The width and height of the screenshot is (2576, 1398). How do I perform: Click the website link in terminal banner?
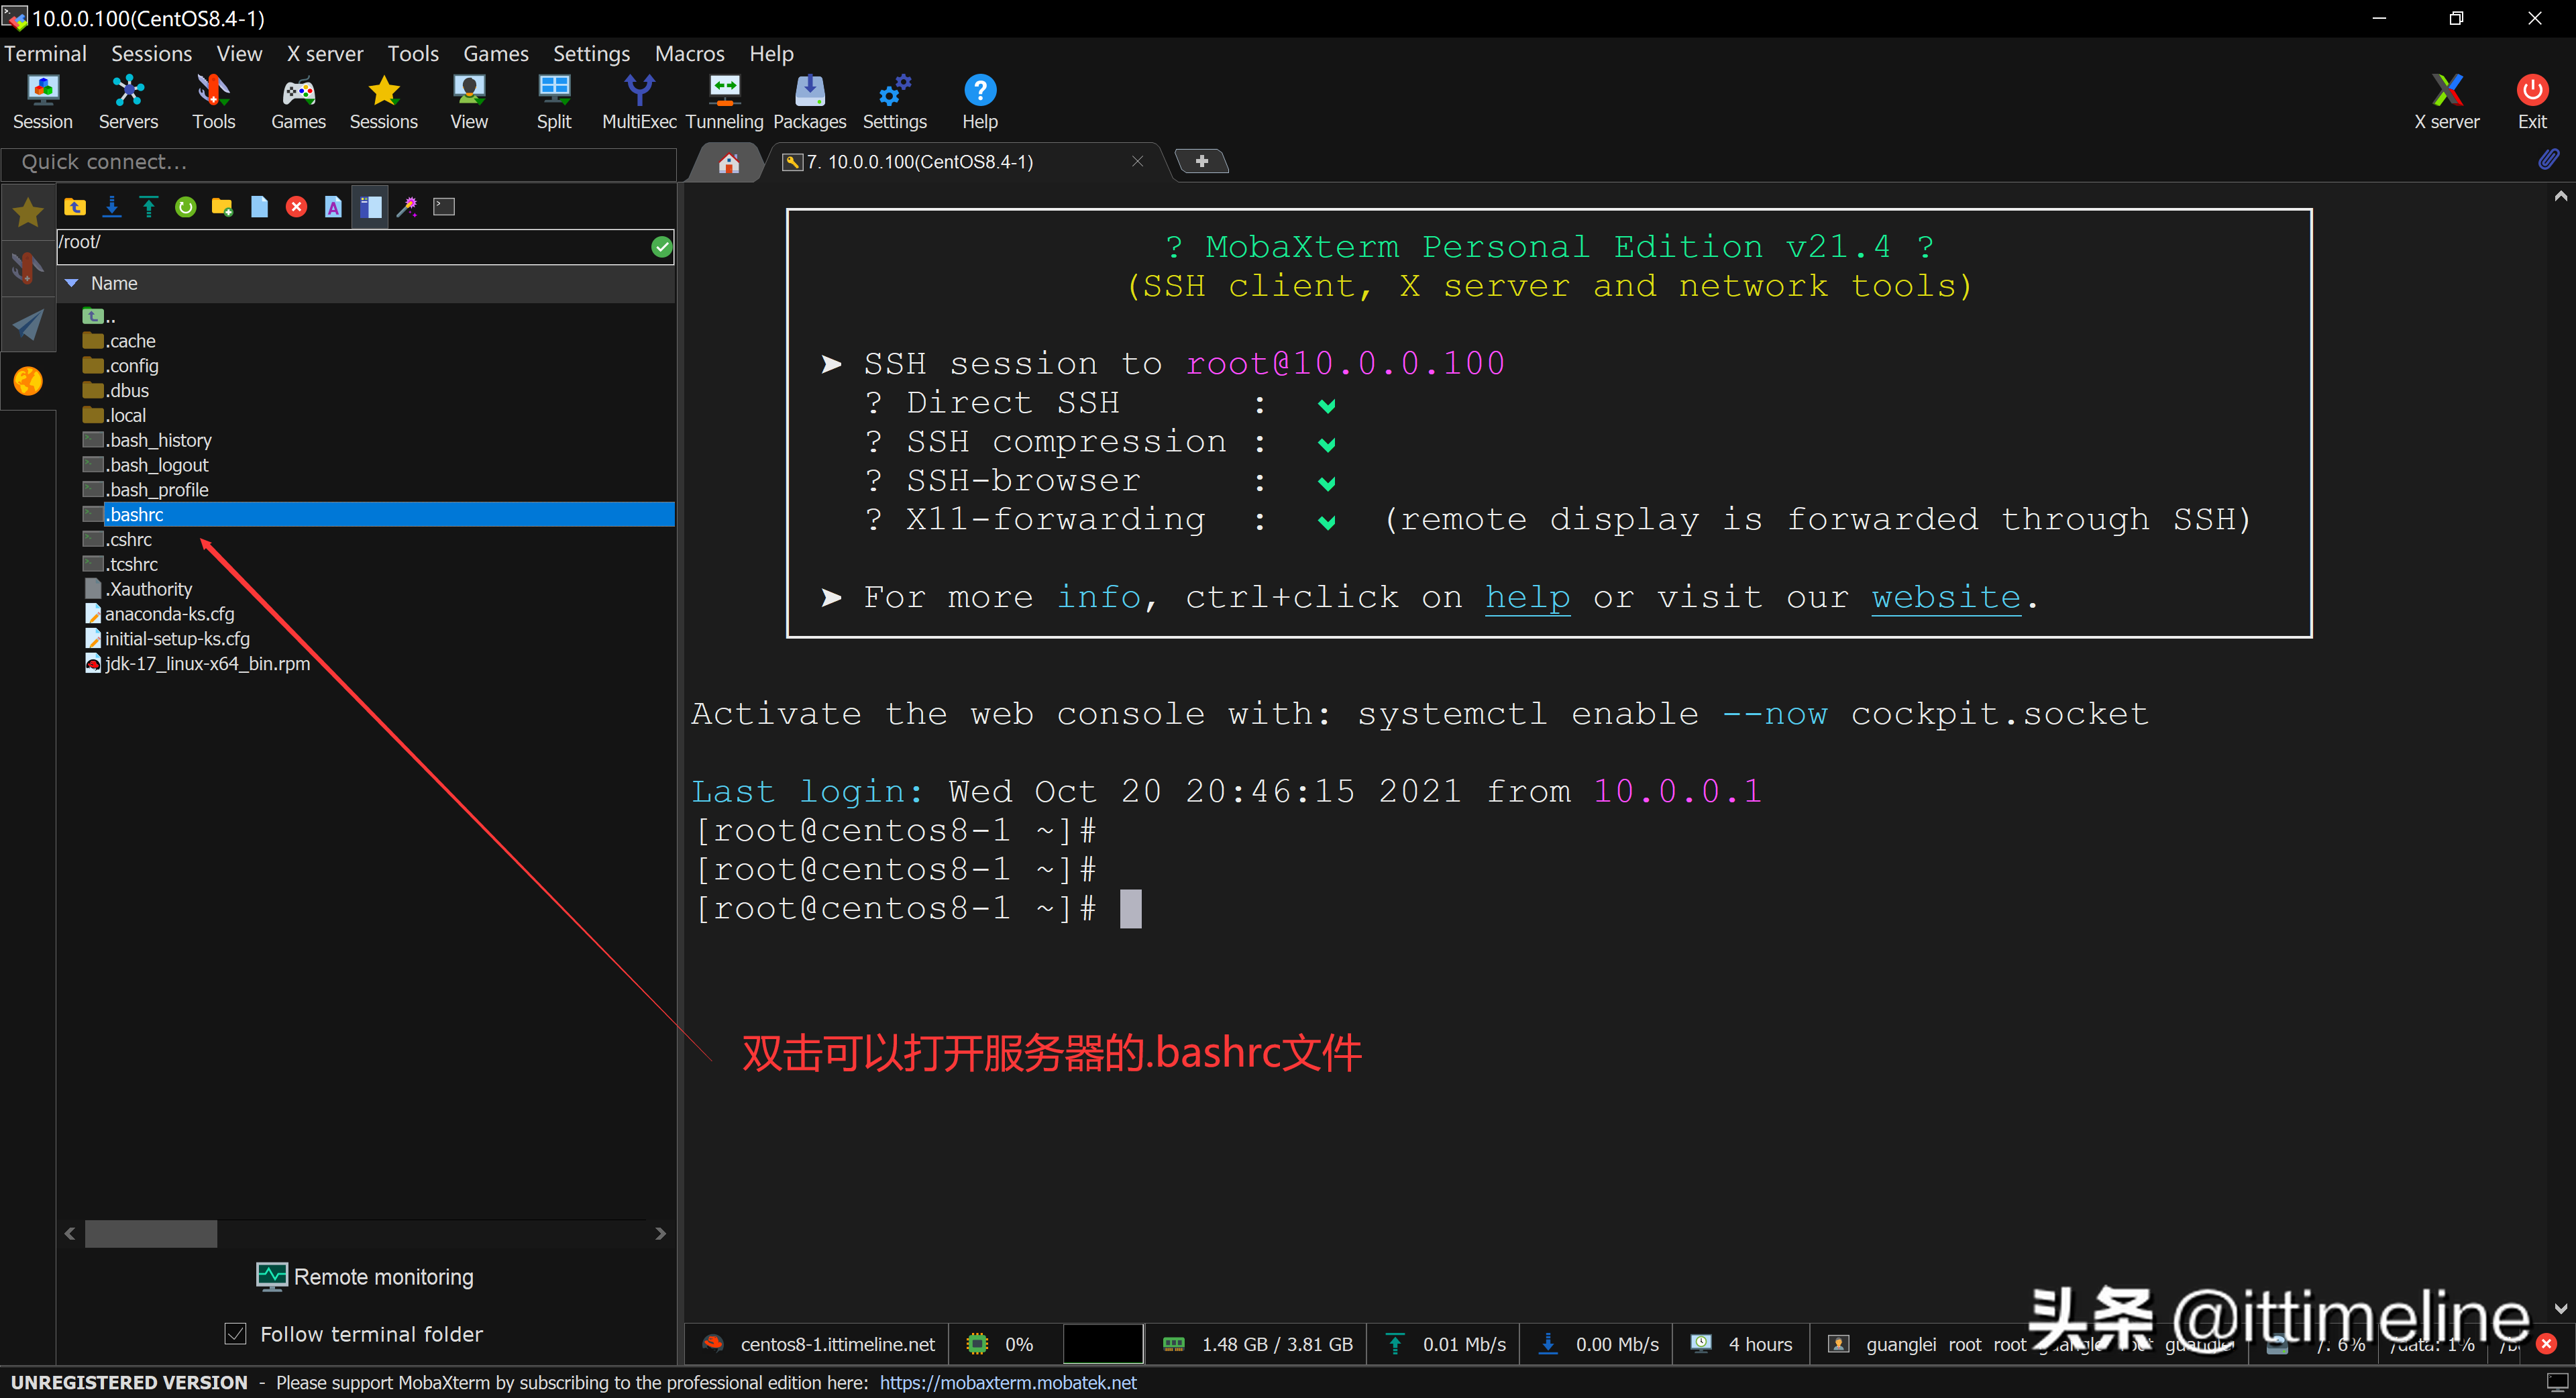(1946, 597)
